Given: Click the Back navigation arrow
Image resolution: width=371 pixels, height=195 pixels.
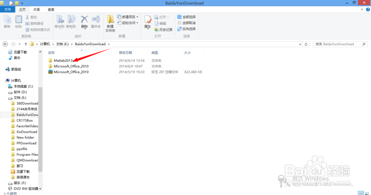Looking at the screenshot, I should click(5, 44).
